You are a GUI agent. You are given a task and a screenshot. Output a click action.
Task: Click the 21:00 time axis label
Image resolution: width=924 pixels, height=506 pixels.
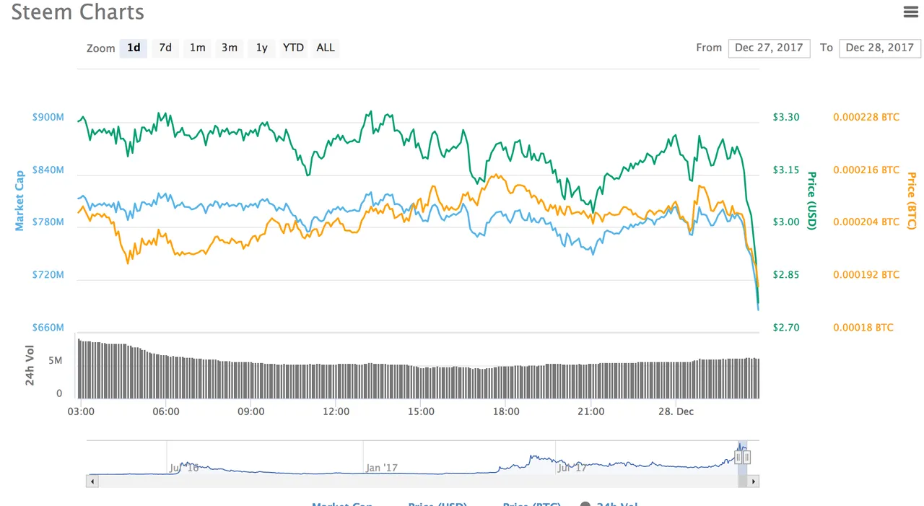point(591,411)
